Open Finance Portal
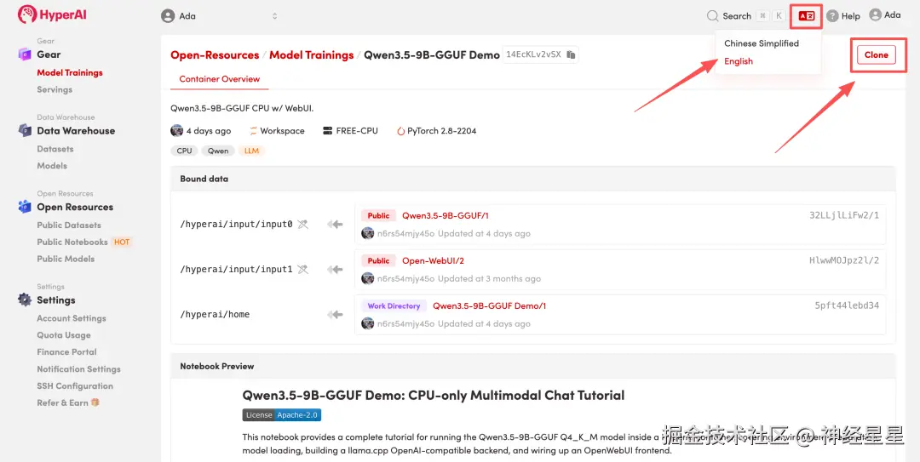Screen dimensions: 920x462 pos(67,351)
